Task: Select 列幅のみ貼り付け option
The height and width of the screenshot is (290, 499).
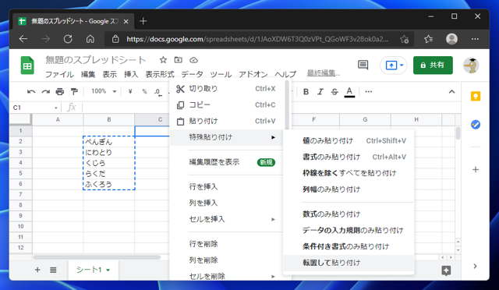Action: [349, 189]
